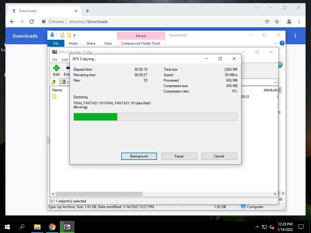Click the 7-Zip title bar application icon
This screenshot has width=311, height=233.
click(x=55, y=52)
